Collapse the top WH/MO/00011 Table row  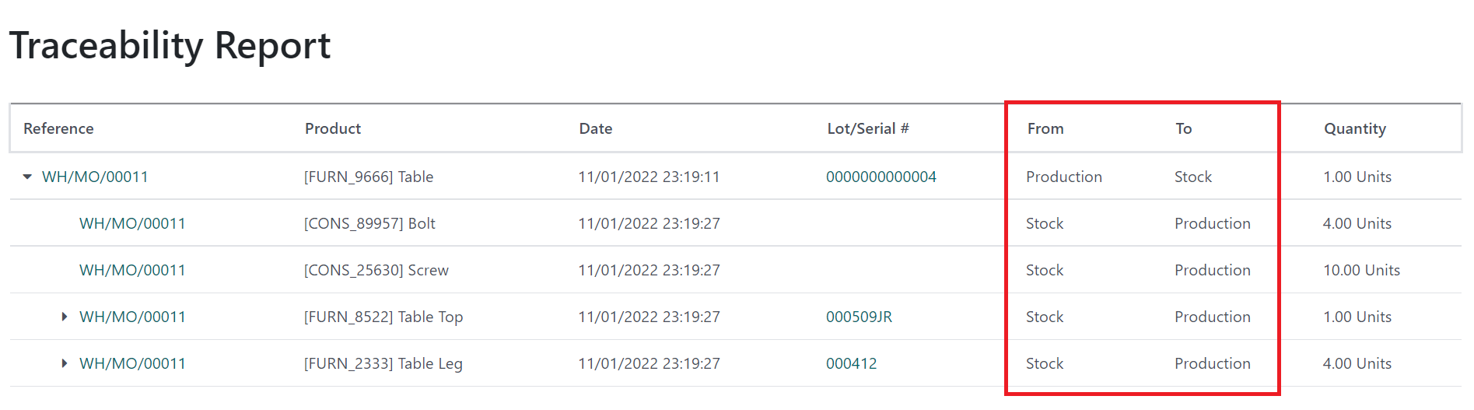(27, 177)
